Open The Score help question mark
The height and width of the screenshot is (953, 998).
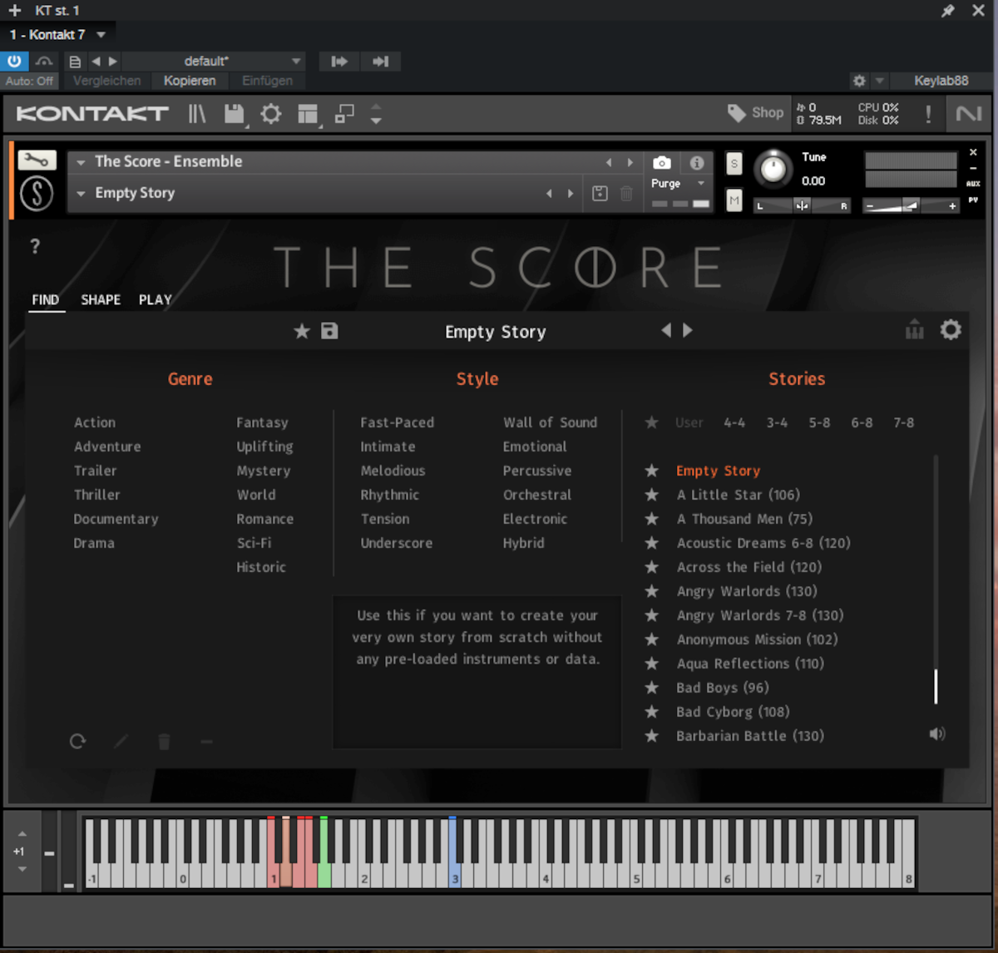point(35,246)
